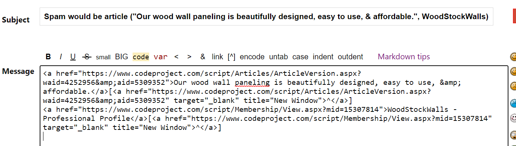Viewport: 516px width, 146px height.
Task: Apply strikethrough with the S button
Action: point(87,57)
